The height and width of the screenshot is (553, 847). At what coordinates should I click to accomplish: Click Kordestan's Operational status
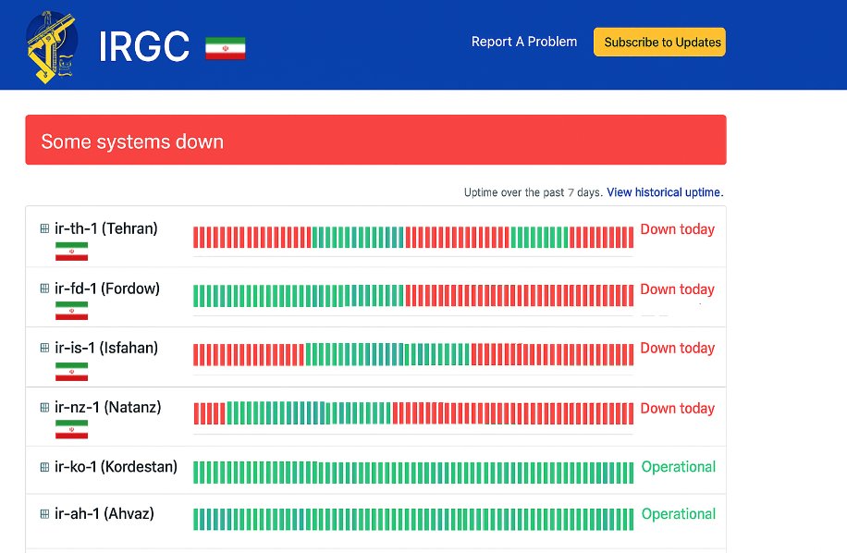point(679,467)
